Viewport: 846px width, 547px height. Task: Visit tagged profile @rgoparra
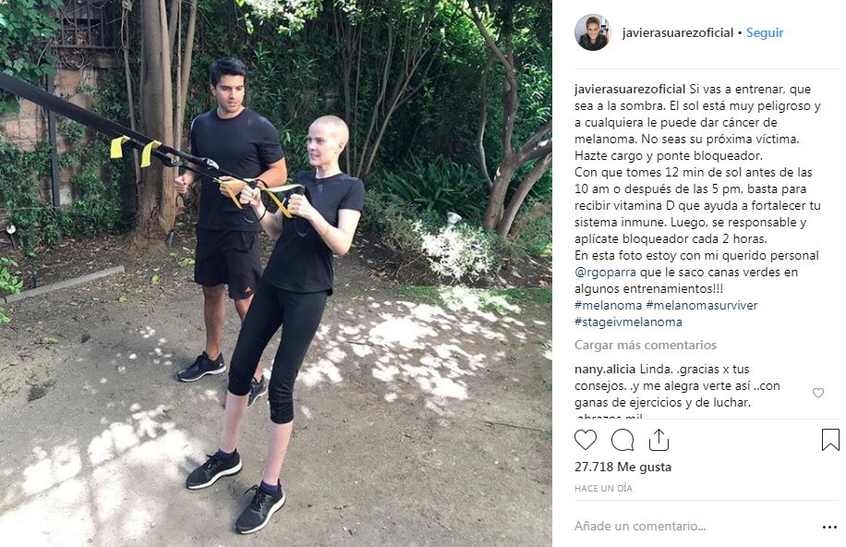click(x=605, y=273)
